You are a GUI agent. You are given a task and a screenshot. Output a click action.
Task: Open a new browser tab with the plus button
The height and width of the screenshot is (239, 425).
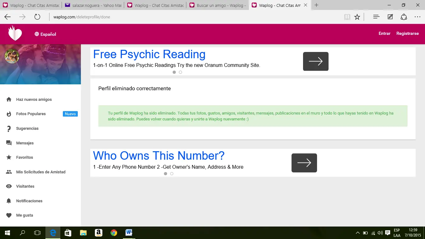tap(316, 5)
